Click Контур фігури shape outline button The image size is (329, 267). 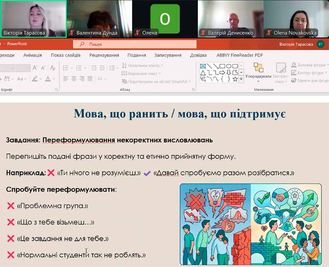[x=309, y=73]
